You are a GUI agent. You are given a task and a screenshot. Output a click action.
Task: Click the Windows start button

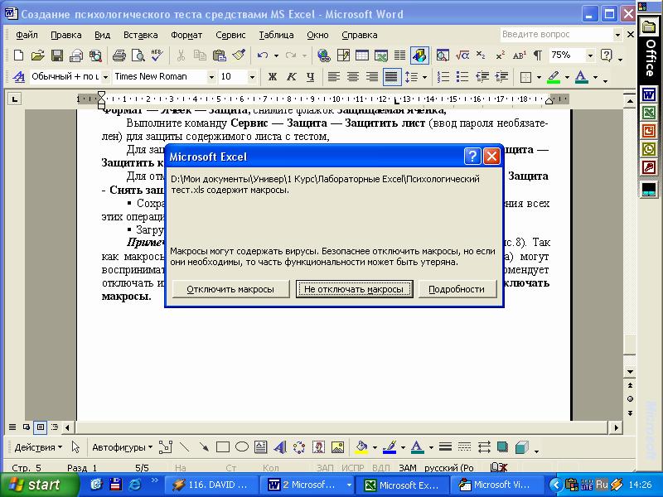pyautogui.click(x=39, y=485)
